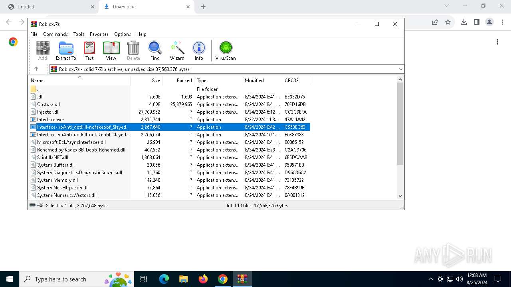Viewport: 511px width, 287px height.
Task: Click the file list vertical scrollbar
Action: (x=400, y=124)
